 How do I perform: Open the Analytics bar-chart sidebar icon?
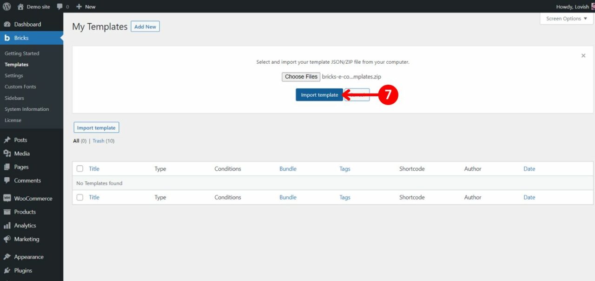pyautogui.click(x=8, y=225)
